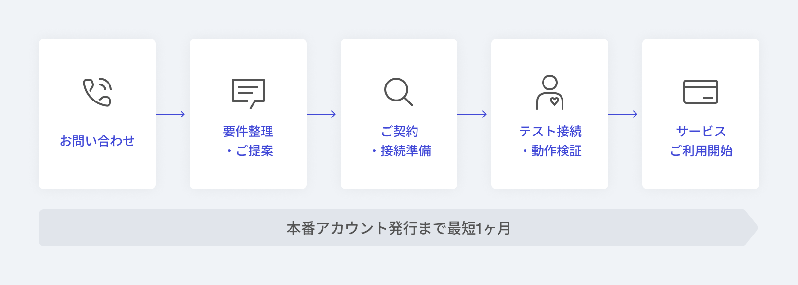Viewport: 798px width, 285px height.
Task: Click the left end of the gray timeline banner
Action: [x=49, y=228]
